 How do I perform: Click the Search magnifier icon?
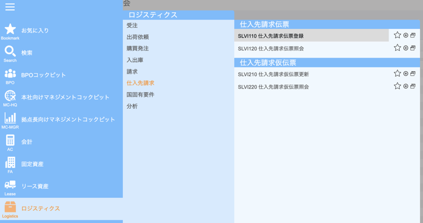tap(10, 51)
